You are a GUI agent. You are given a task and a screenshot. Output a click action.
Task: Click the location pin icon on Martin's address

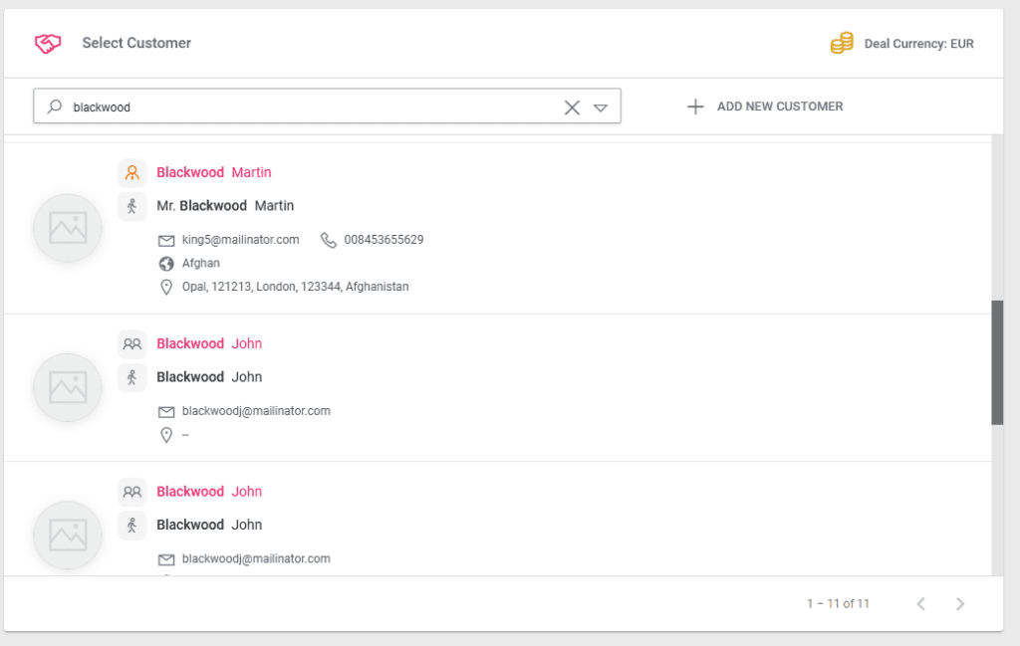166,286
